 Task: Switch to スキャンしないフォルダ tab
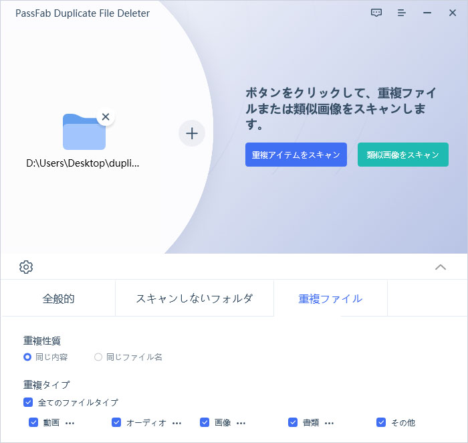[x=195, y=299]
